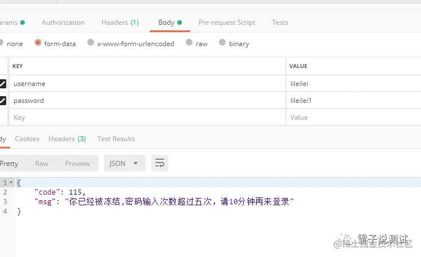
Task: Click line number 2 in gutter
Action: pyautogui.click(x=5, y=192)
